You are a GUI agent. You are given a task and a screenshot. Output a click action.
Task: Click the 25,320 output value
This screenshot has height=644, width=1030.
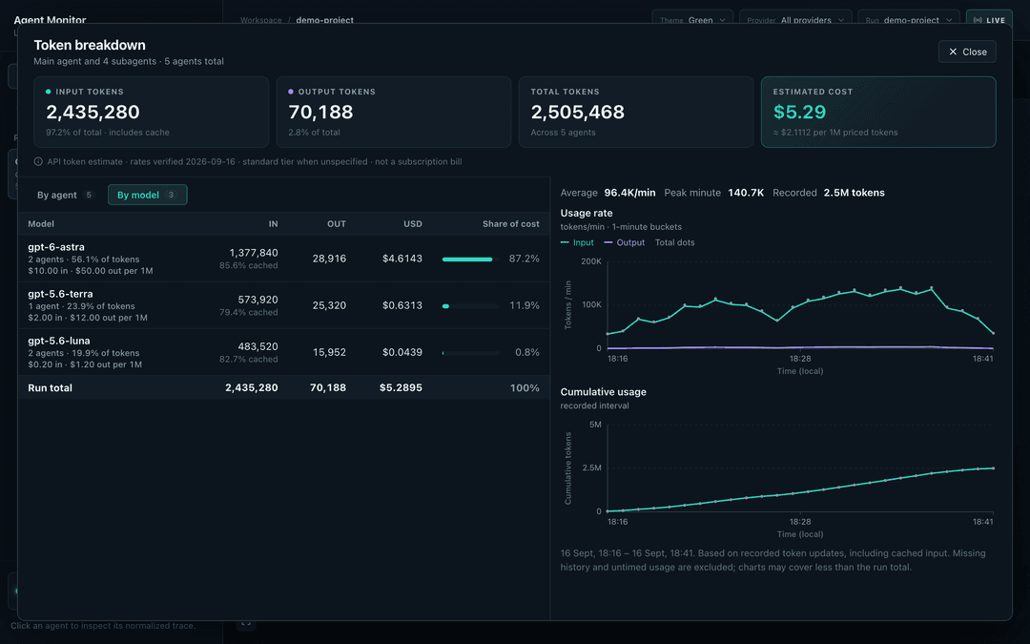(x=329, y=305)
